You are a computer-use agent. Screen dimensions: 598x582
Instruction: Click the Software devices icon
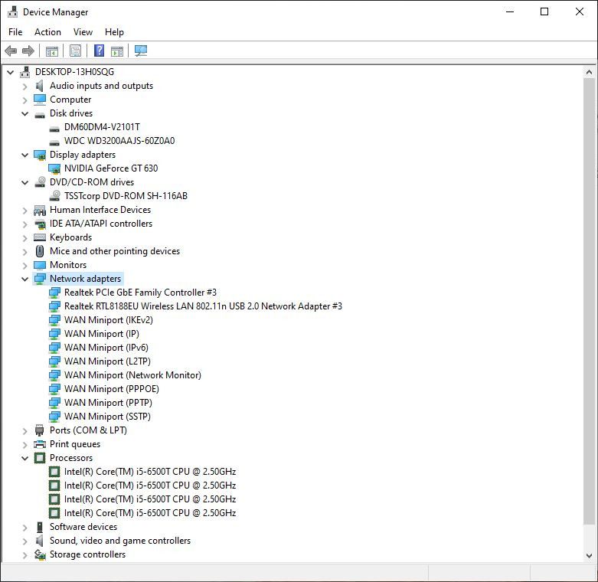40,527
